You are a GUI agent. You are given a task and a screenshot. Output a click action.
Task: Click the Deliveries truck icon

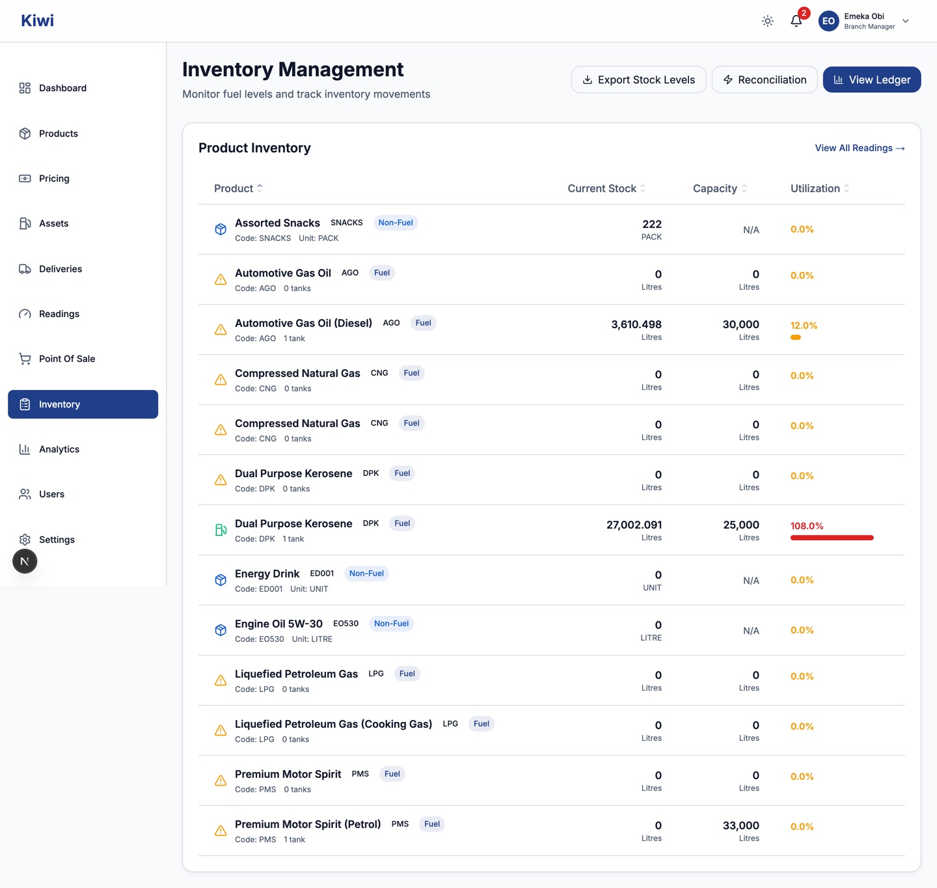(25, 269)
